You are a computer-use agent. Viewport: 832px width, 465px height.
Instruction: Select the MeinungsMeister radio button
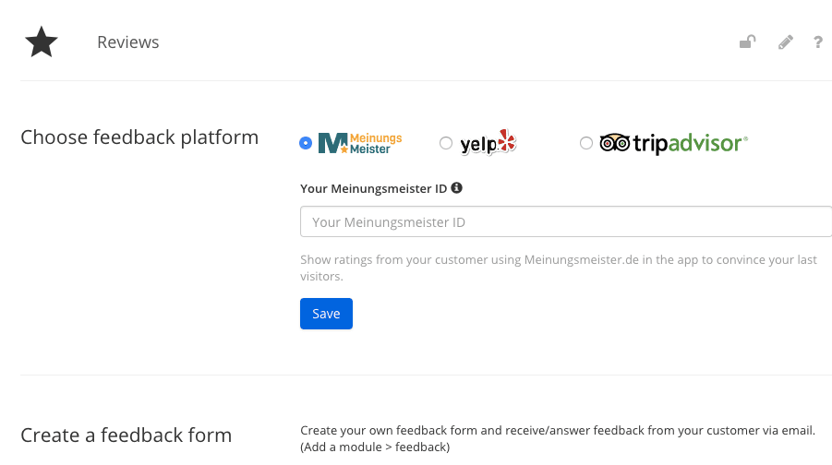[x=306, y=143]
